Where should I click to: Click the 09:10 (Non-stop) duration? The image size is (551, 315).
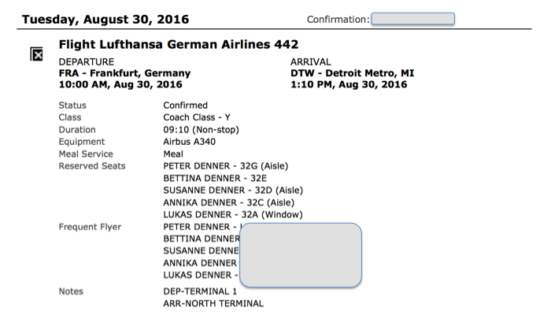coord(201,130)
